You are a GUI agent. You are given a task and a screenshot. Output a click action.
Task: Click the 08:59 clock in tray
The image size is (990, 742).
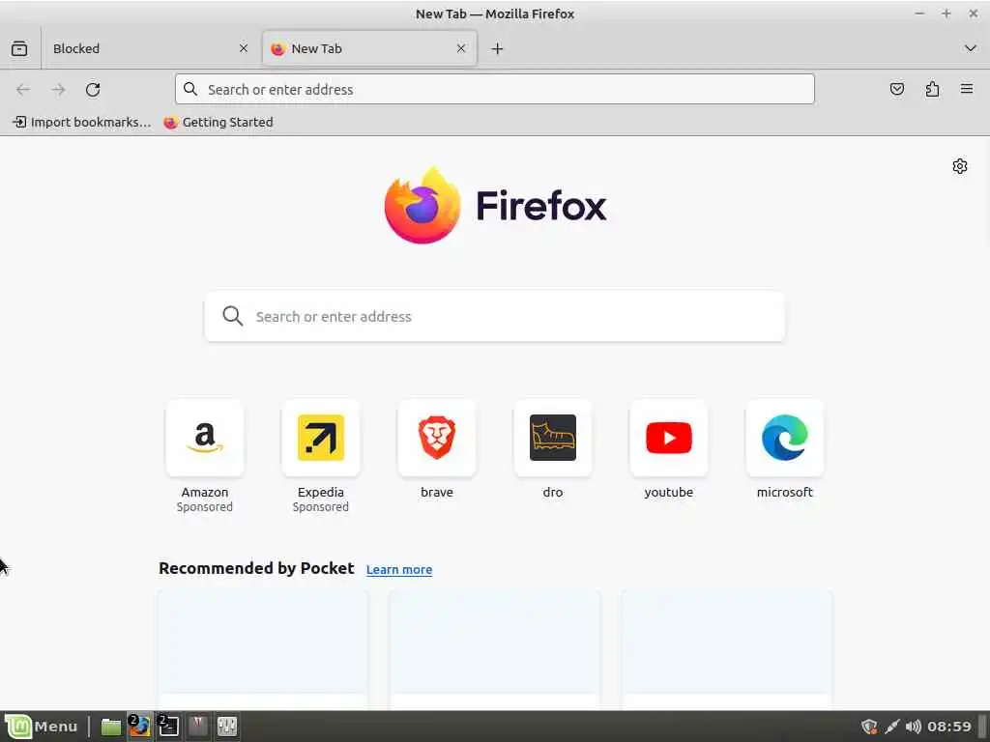949,727
